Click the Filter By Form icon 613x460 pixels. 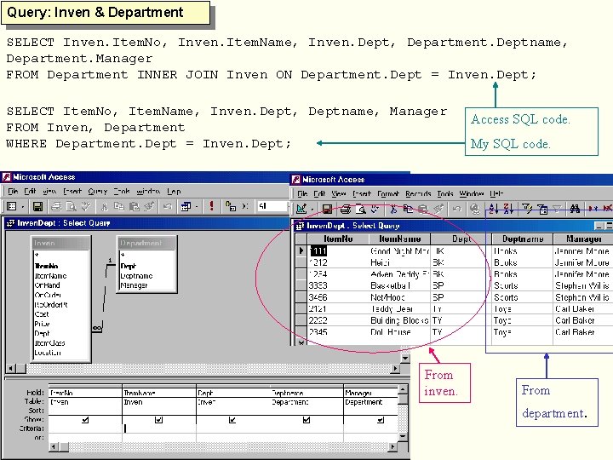click(542, 209)
